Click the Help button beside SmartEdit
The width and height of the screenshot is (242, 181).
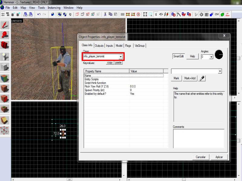[192, 56]
